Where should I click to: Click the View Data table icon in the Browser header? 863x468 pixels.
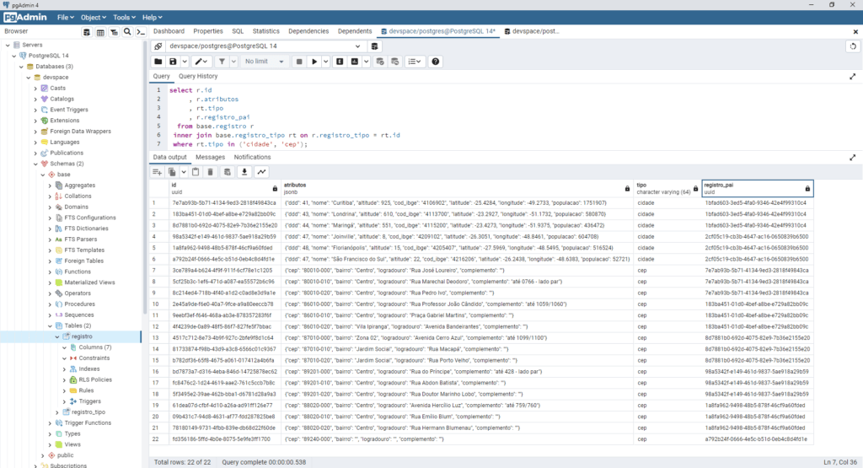(100, 32)
